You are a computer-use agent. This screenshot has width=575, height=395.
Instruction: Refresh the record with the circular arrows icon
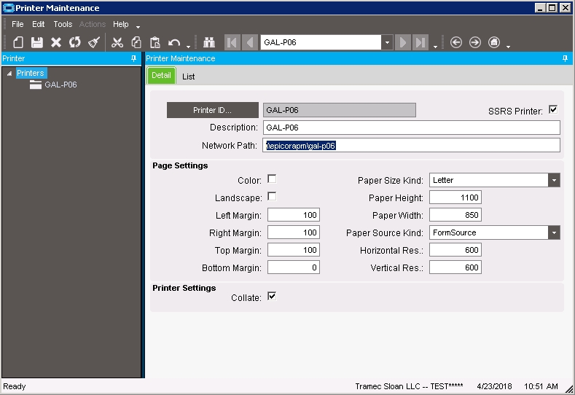[x=75, y=42]
